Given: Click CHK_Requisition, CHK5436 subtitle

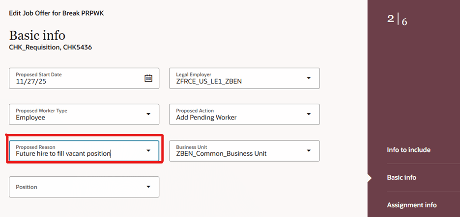Looking at the screenshot, I should click(51, 48).
